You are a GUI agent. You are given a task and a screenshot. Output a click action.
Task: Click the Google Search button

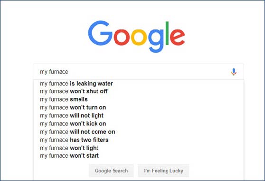pos(111,171)
